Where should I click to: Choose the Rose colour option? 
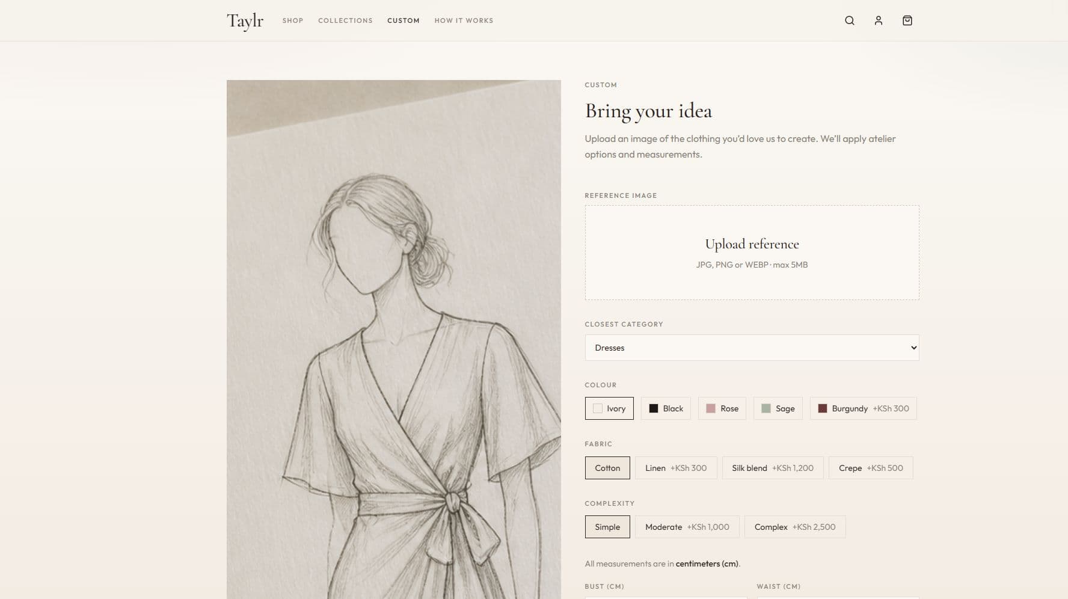pos(722,408)
